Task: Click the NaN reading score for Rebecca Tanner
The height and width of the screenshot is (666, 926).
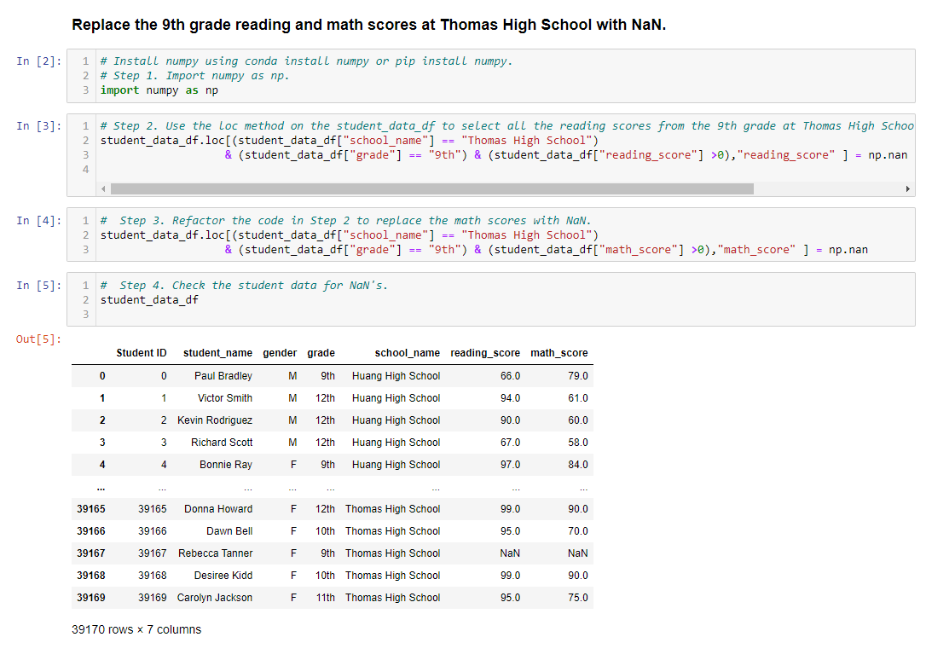Action: [510, 553]
